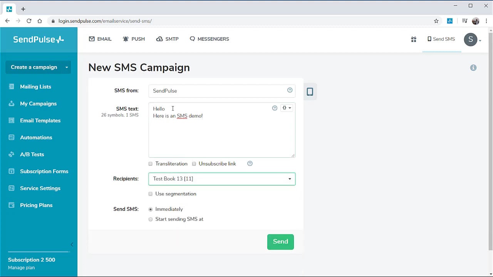Open the variables insert dropdown
493x277 pixels.
[x=287, y=108]
